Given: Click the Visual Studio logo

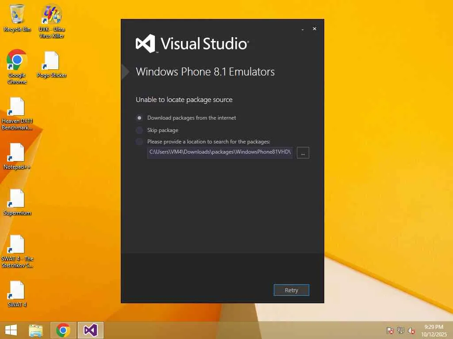Looking at the screenshot, I should click(x=192, y=44).
